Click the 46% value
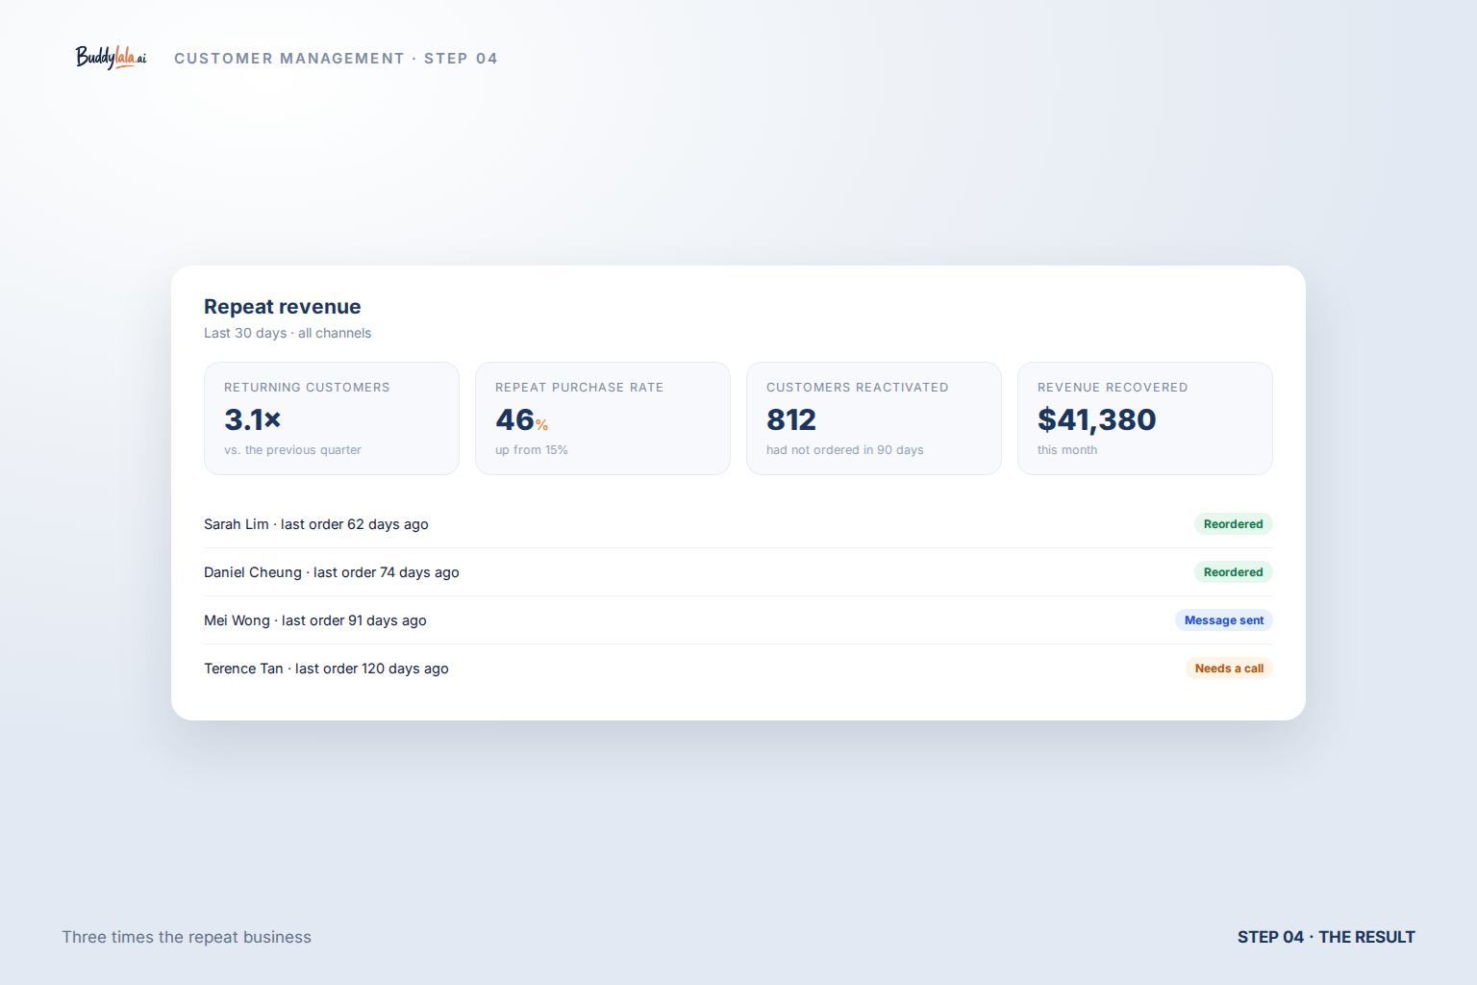This screenshot has width=1477, height=985. [522, 419]
